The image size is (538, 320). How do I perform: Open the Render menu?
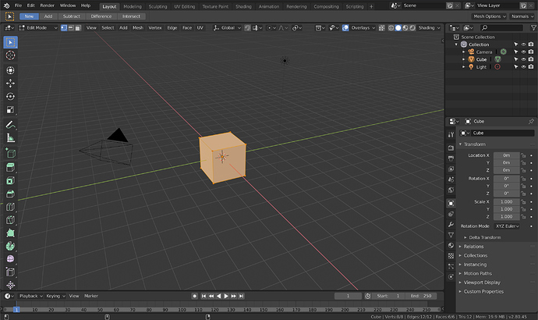[x=48, y=5]
